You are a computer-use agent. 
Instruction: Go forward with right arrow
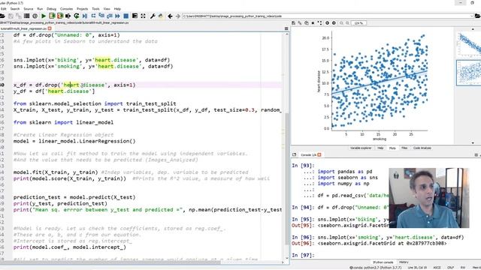[178, 16]
